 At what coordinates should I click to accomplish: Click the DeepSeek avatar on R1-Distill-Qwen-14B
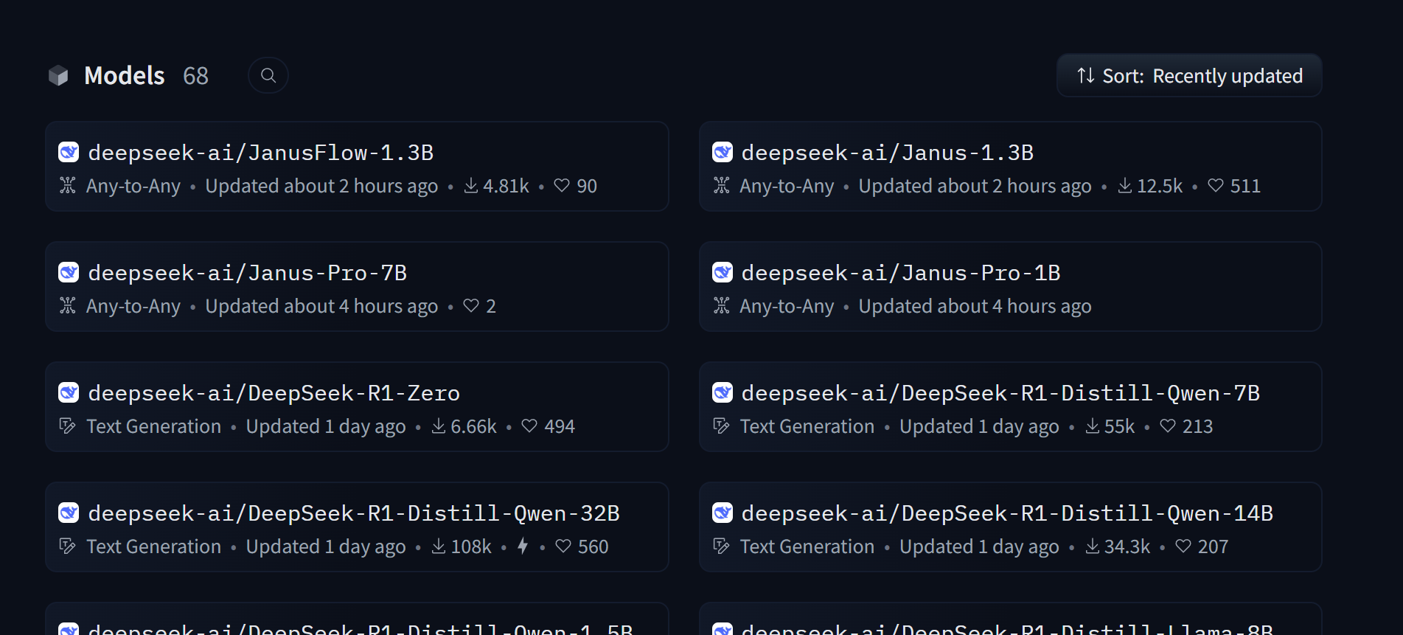723,513
